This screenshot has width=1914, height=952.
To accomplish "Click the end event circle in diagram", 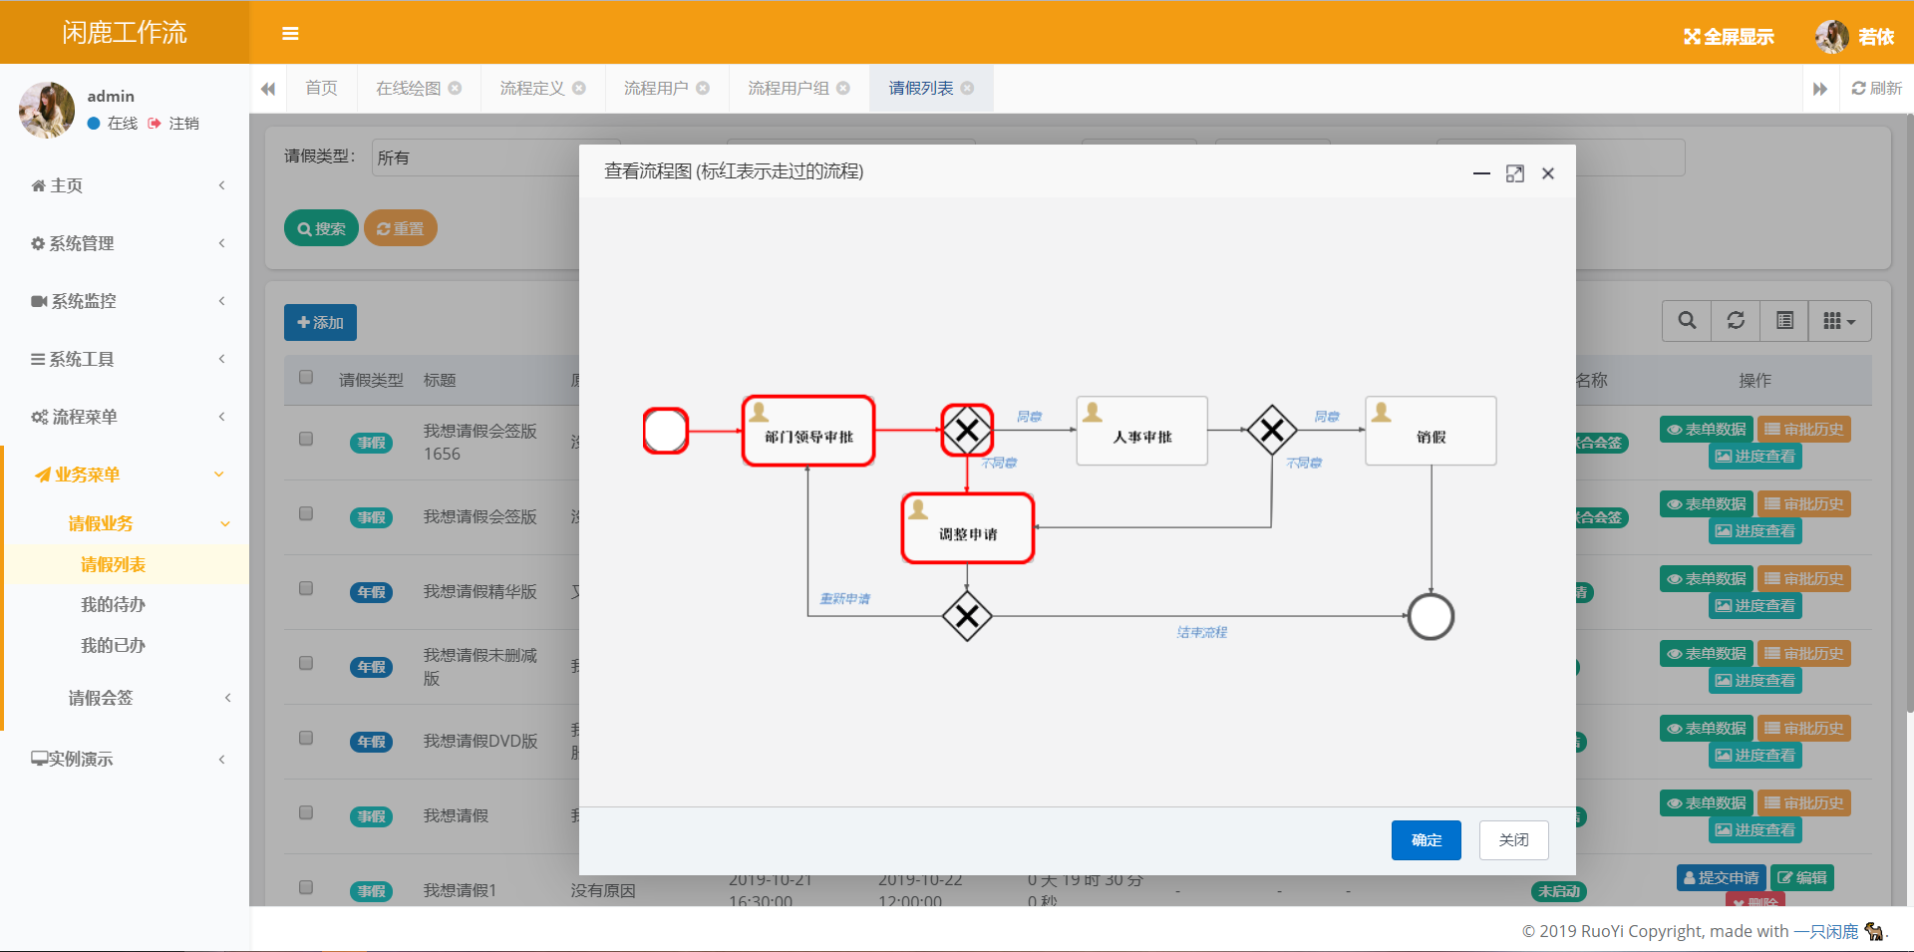I will pos(1431,616).
